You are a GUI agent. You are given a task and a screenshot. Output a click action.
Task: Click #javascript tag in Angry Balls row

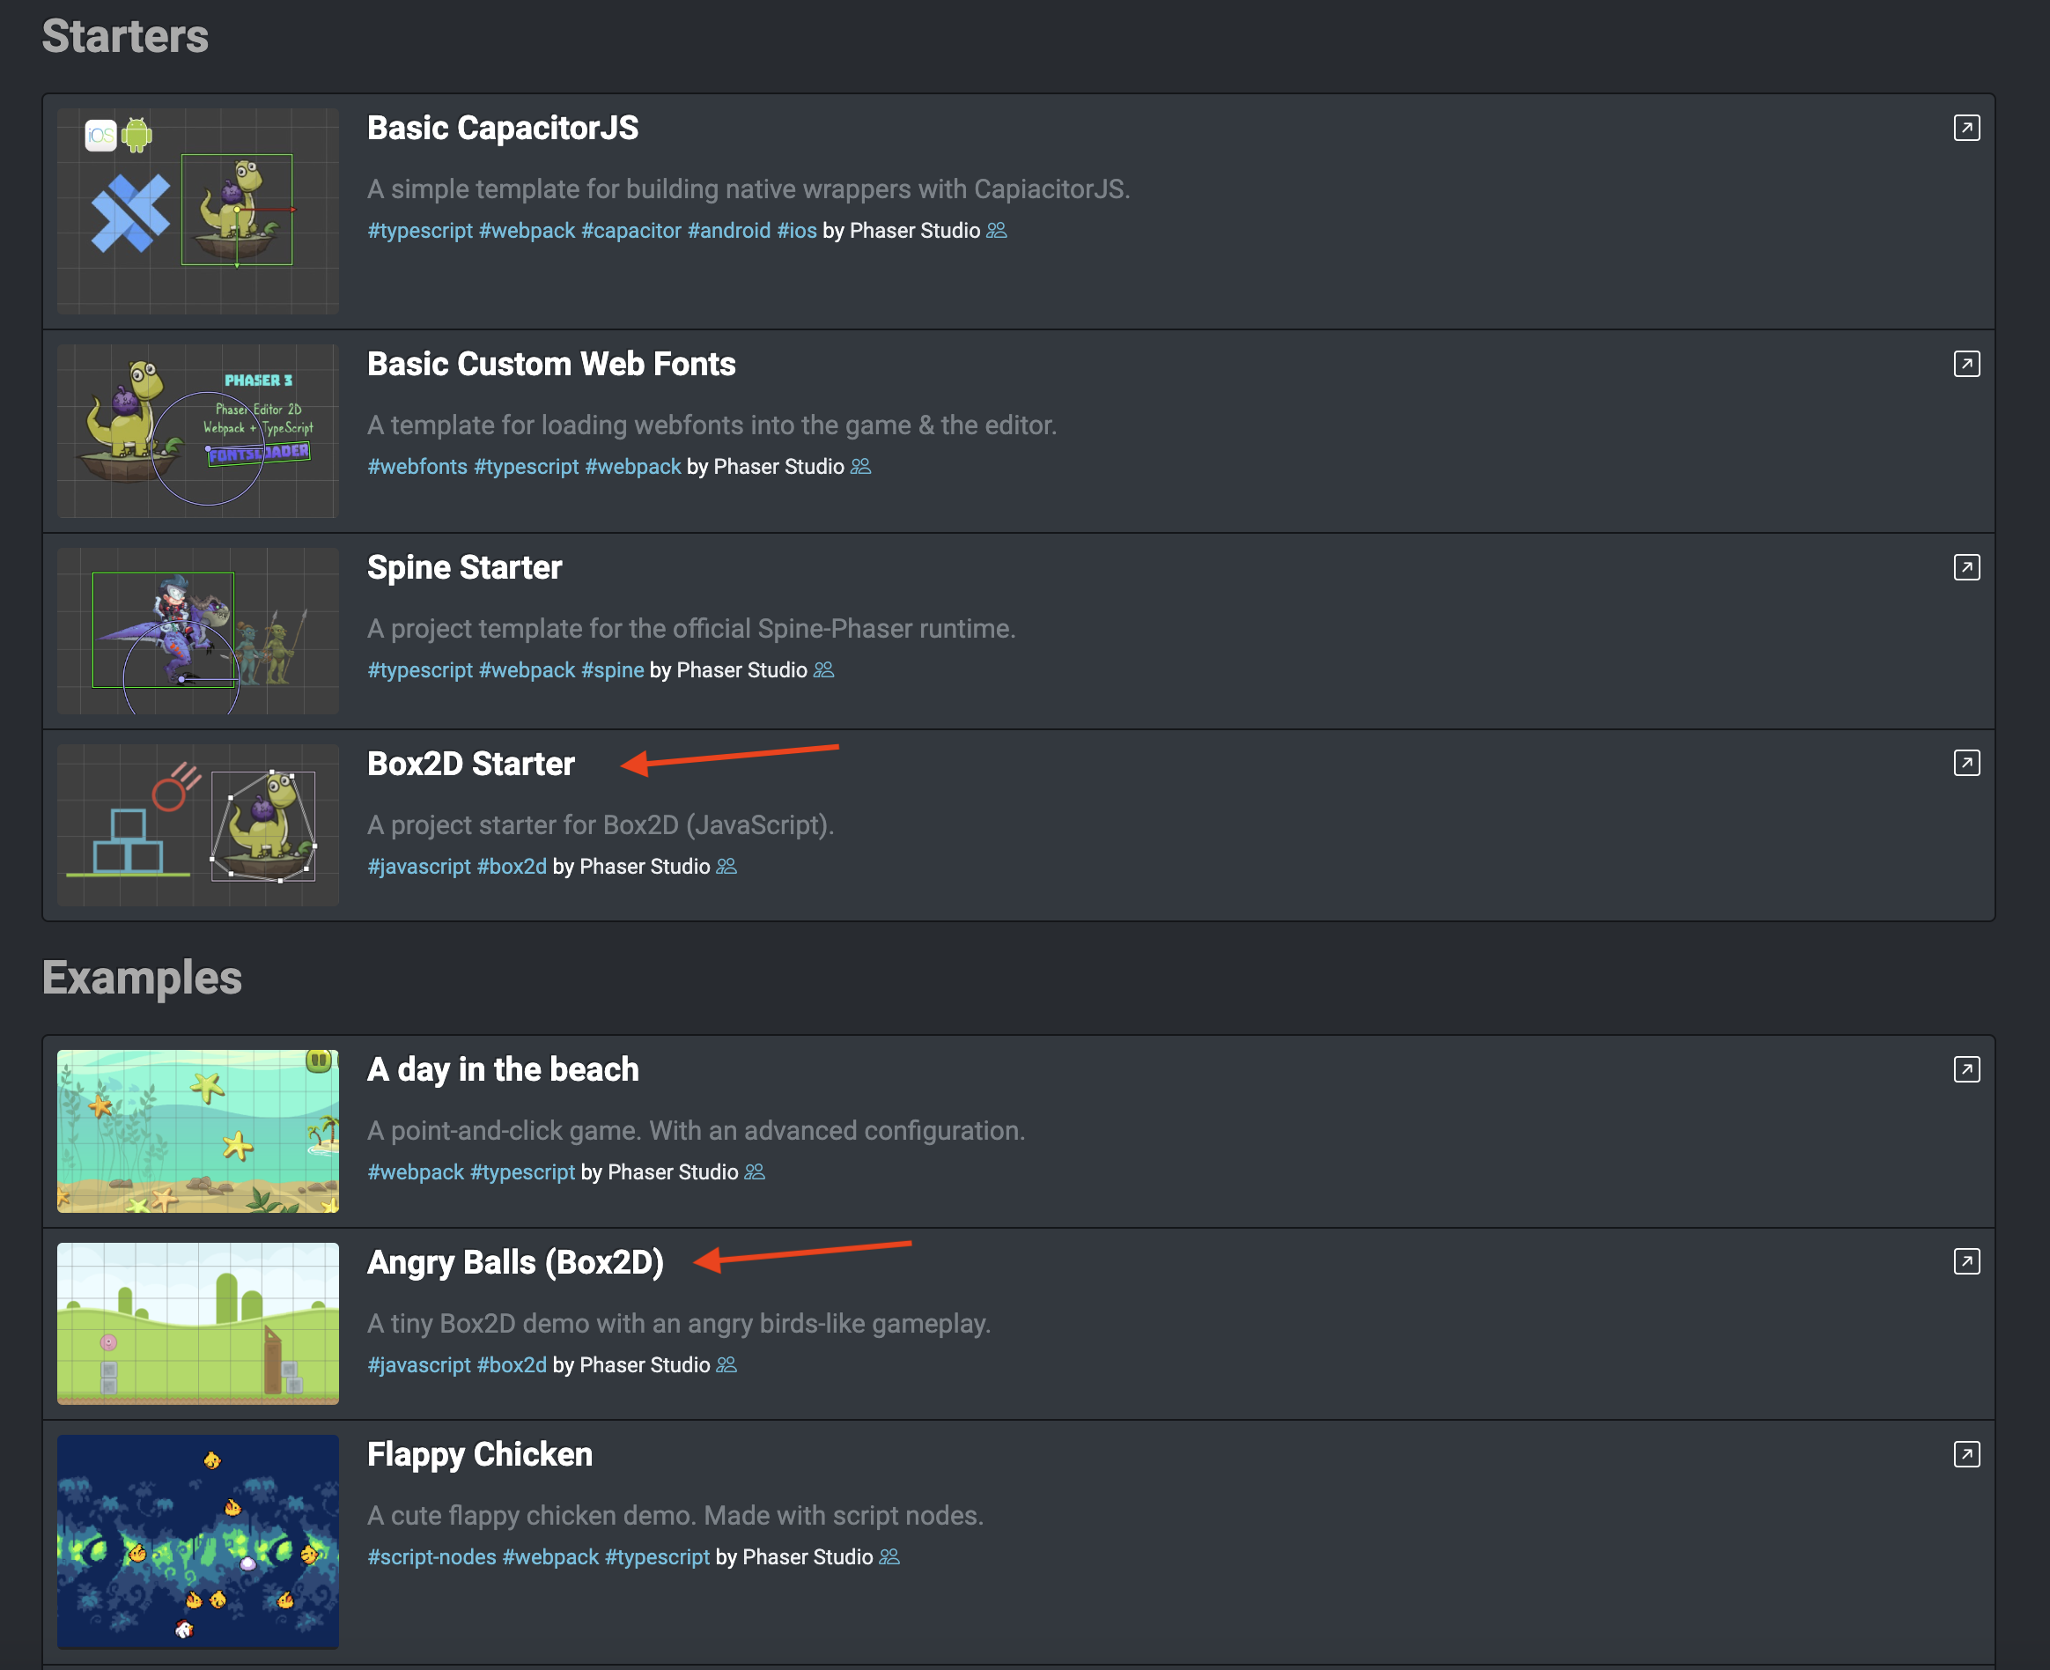(x=419, y=1365)
